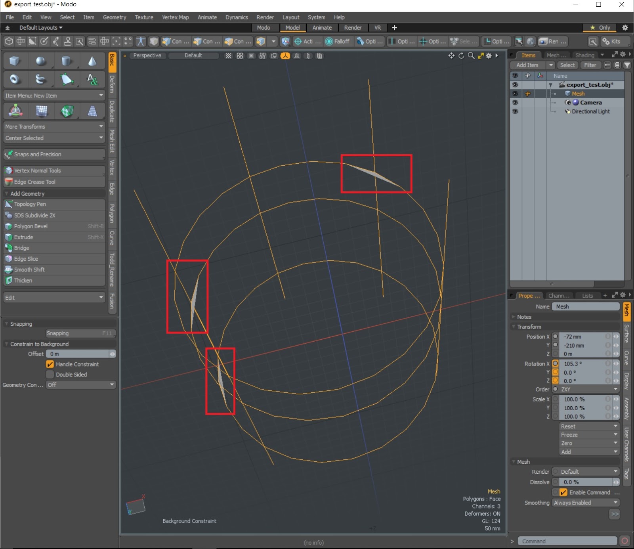Screen dimensions: 634x549
Task: Click the viewport zoom magnifier icon
Action: pos(471,56)
